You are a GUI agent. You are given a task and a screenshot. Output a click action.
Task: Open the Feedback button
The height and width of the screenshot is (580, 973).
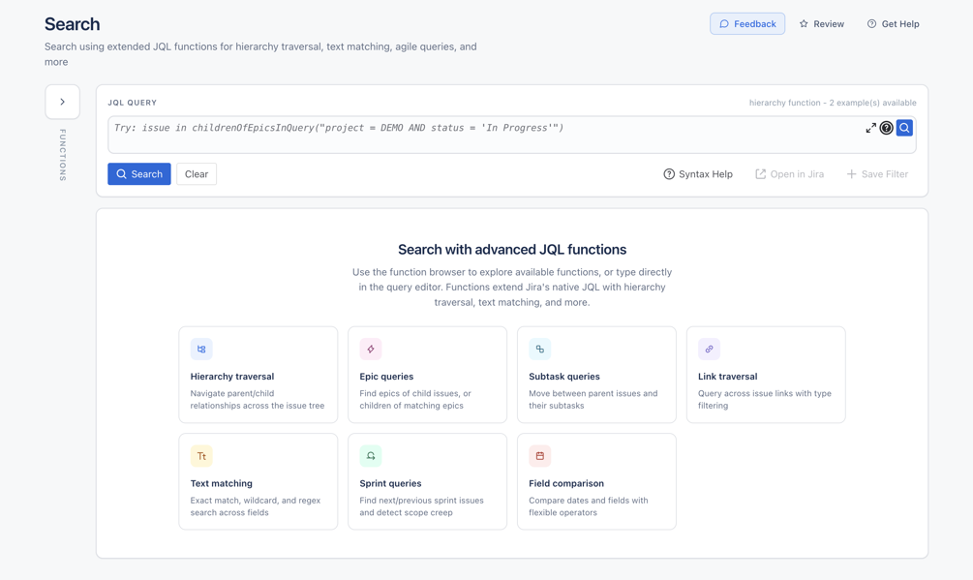point(747,23)
